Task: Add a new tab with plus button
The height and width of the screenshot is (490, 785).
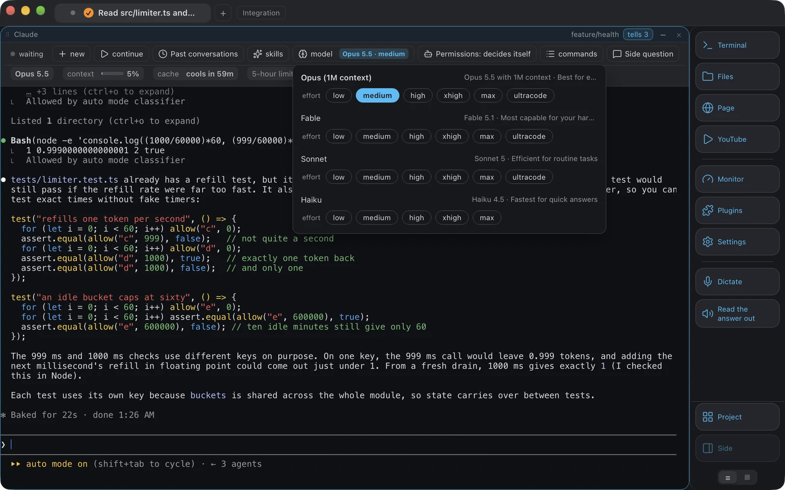Action: tap(223, 13)
